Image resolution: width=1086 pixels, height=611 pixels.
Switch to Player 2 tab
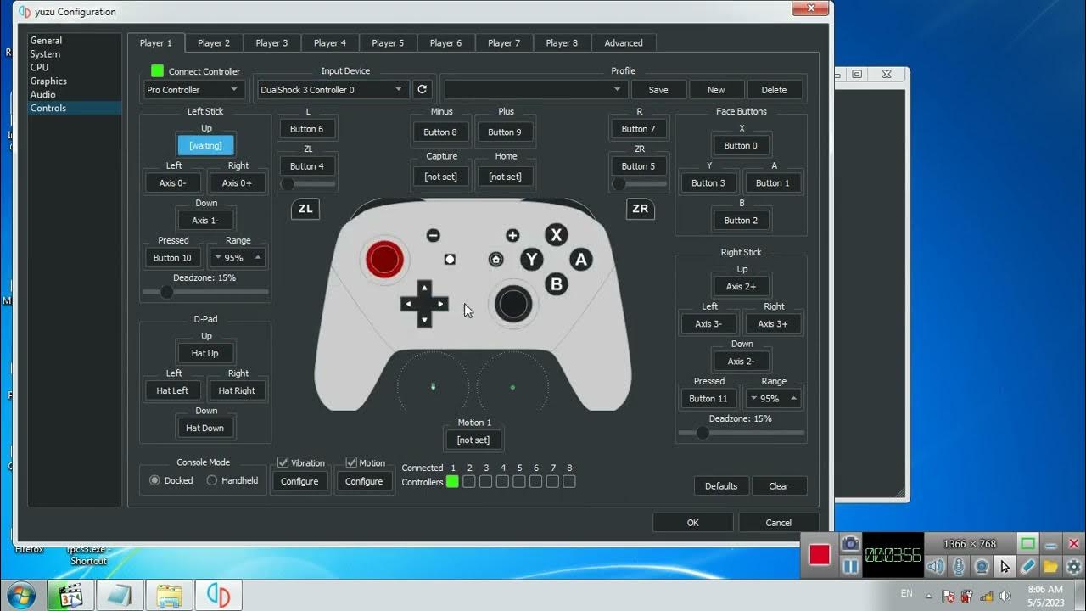click(x=214, y=42)
